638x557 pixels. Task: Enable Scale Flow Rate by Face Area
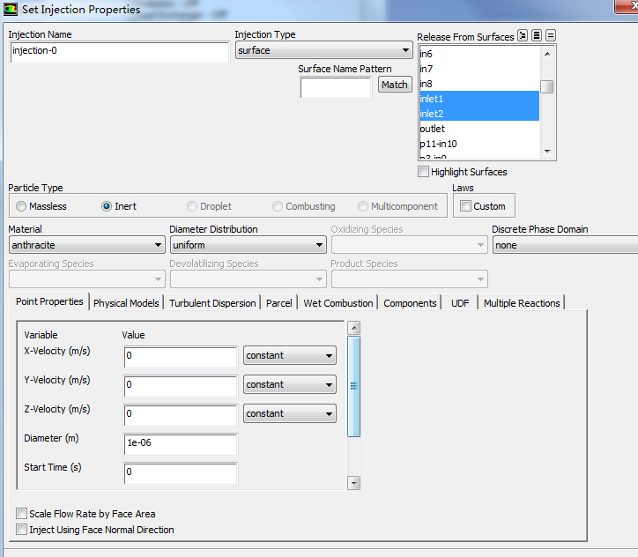click(x=21, y=514)
